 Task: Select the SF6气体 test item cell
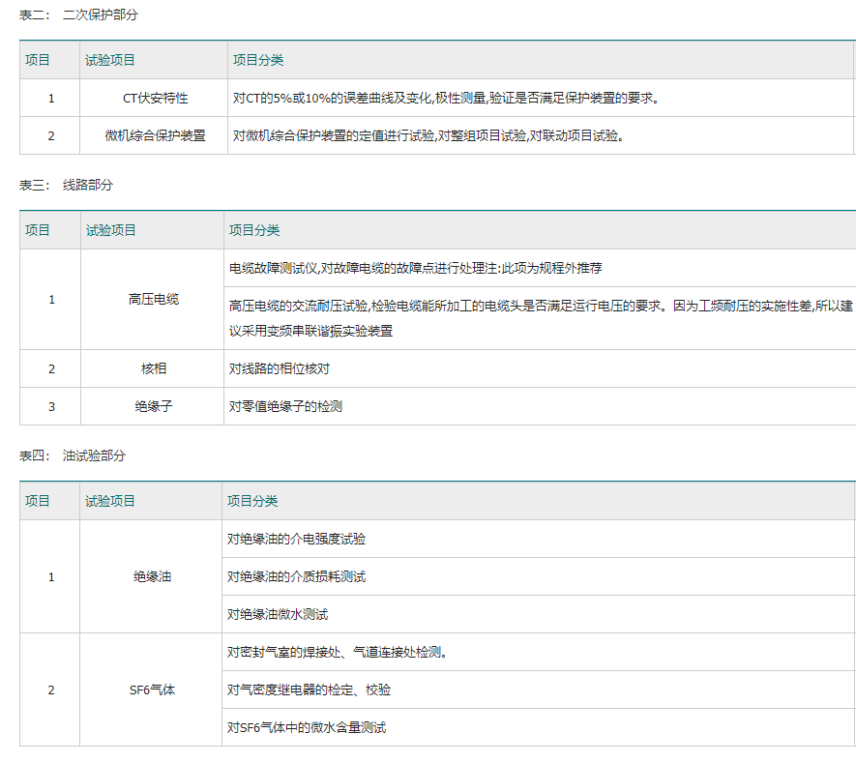point(151,690)
